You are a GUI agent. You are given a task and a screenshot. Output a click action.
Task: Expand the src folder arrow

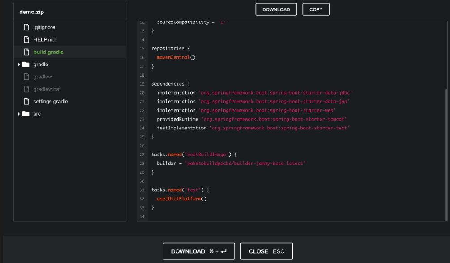[19, 114]
